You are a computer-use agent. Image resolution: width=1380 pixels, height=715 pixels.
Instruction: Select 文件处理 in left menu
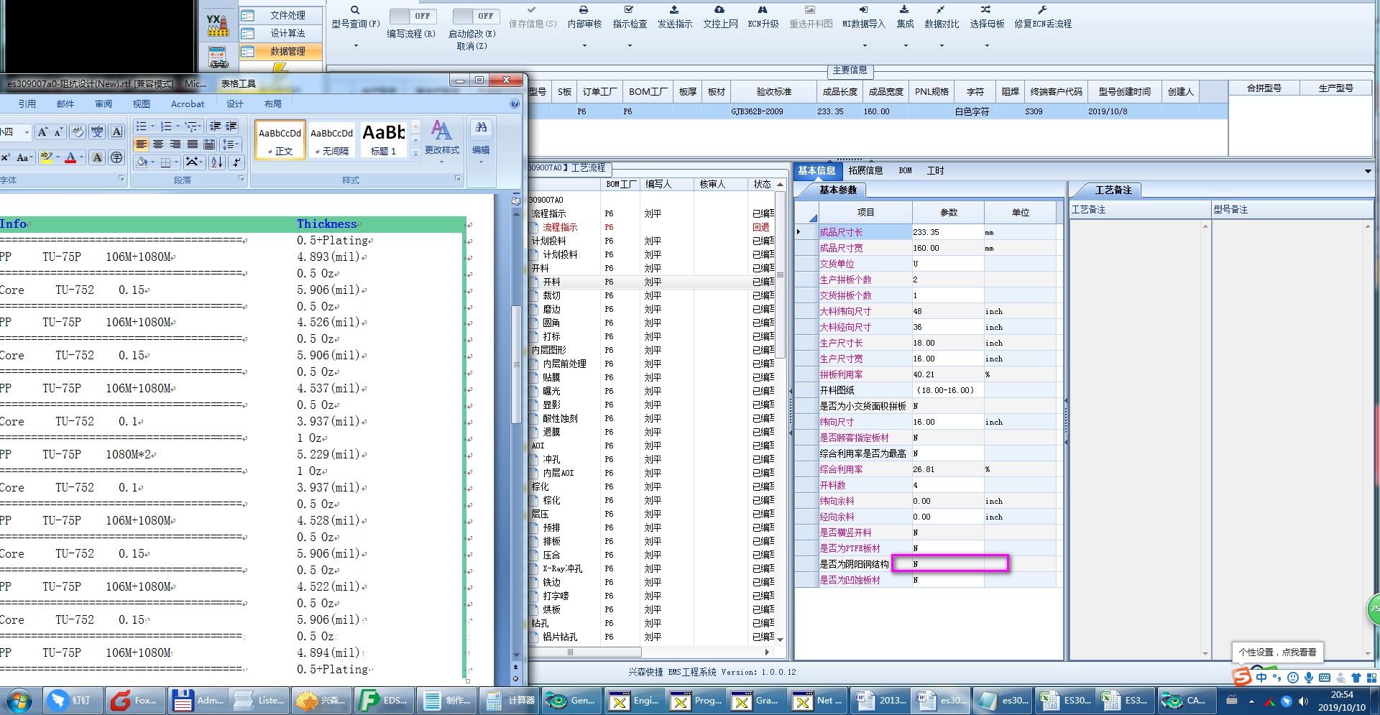280,15
